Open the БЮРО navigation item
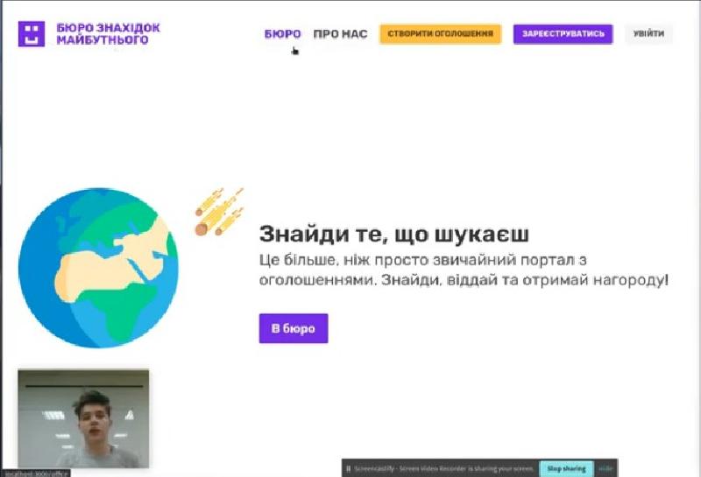 (x=282, y=34)
